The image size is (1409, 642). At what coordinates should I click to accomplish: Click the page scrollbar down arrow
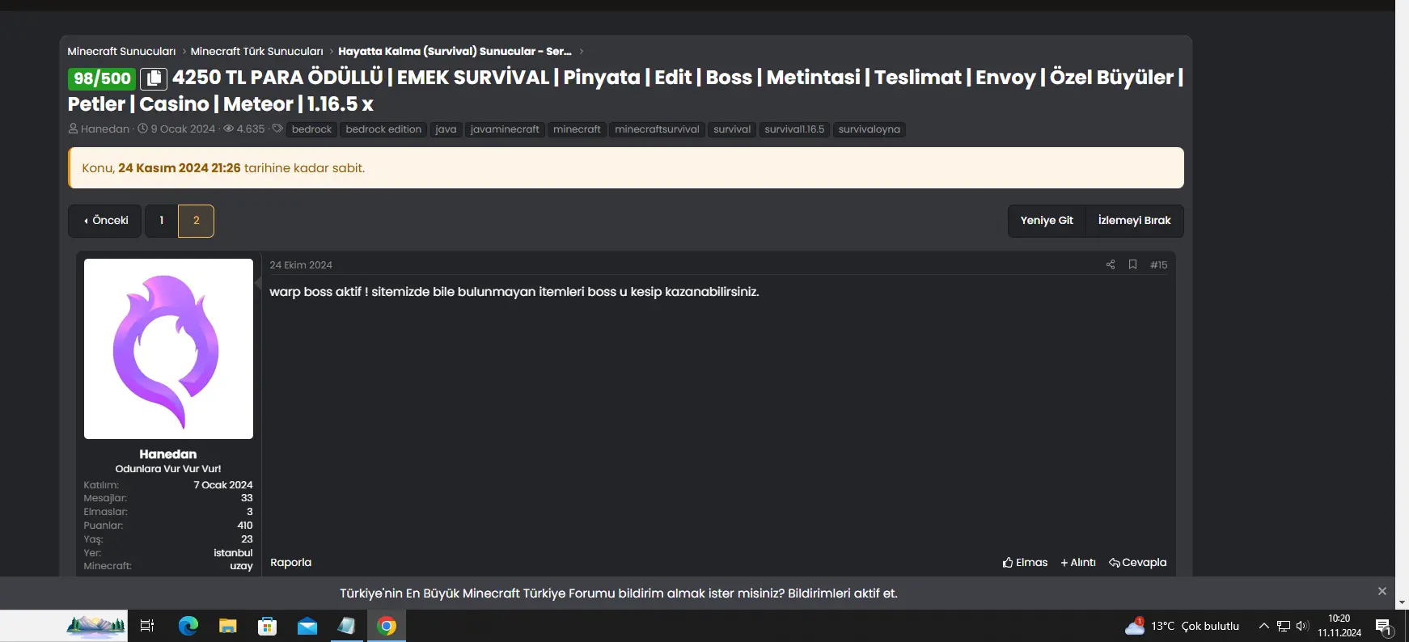(x=1402, y=602)
